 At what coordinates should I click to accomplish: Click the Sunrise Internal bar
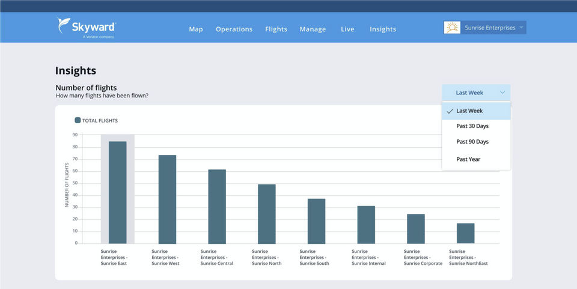(x=366, y=225)
